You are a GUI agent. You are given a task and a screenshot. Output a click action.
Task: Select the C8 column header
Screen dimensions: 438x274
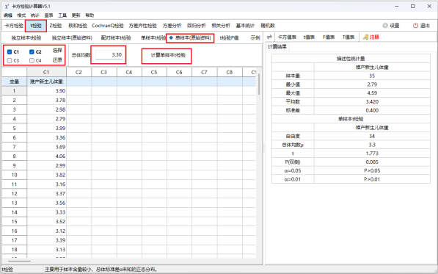click(x=230, y=72)
